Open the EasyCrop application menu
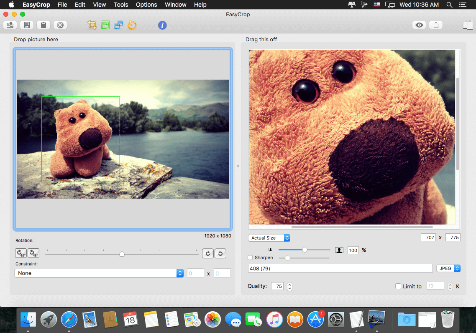 tap(36, 5)
